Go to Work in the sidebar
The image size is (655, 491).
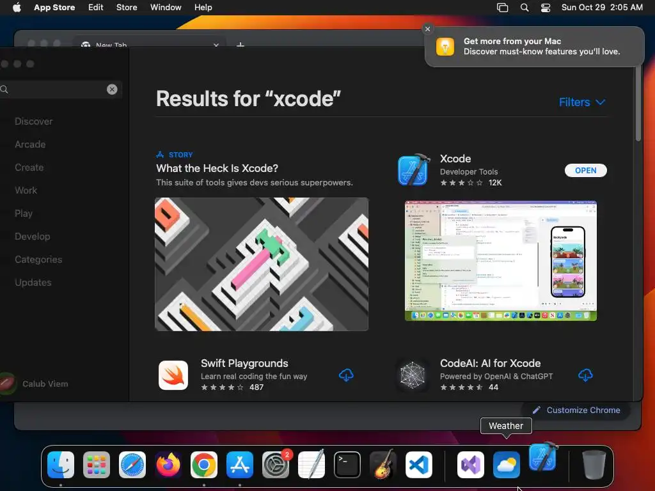[x=26, y=190]
